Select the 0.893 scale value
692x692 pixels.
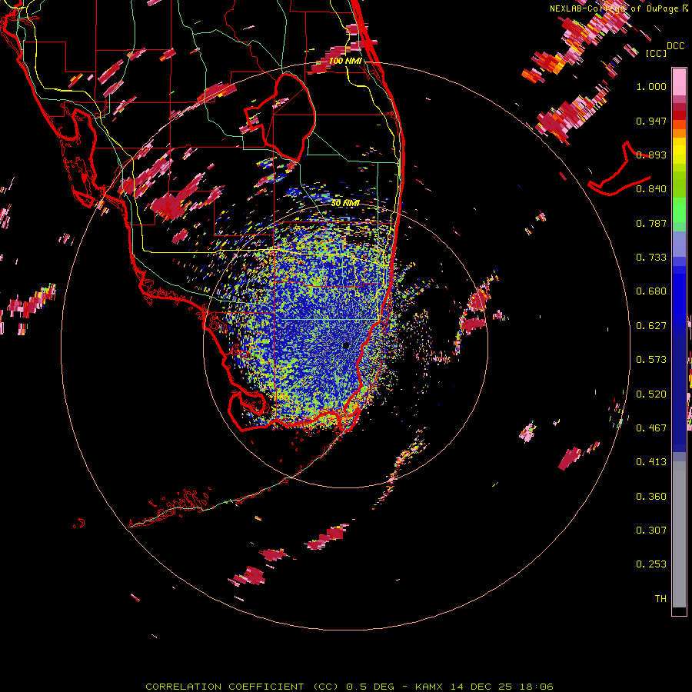pyautogui.click(x=651, y=155)
